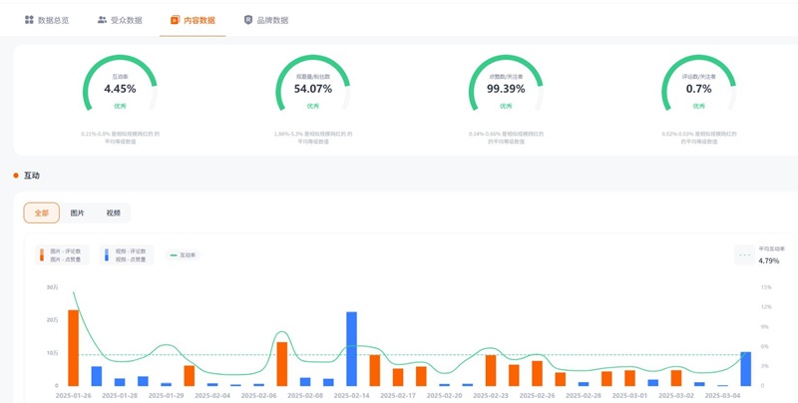Click the 数据总览 grid icon
Screen dimensions: 798x403
29,20
